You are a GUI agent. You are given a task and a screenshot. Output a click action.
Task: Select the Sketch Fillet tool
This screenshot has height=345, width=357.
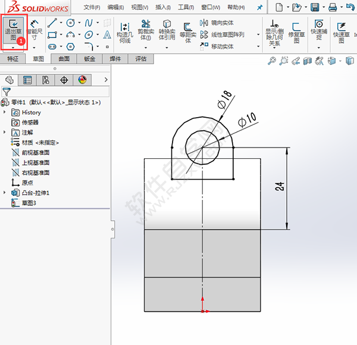click(x=89, y=46)
